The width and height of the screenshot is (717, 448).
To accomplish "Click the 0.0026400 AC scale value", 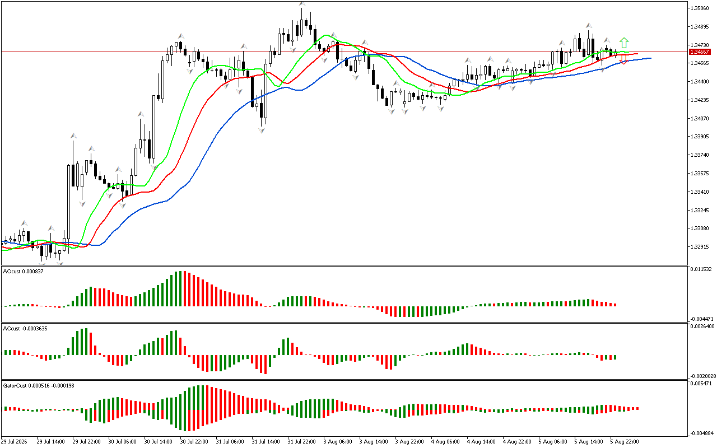I will tap(703, 326).
